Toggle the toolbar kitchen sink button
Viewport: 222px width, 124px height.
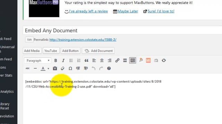[x=133, y=61]
